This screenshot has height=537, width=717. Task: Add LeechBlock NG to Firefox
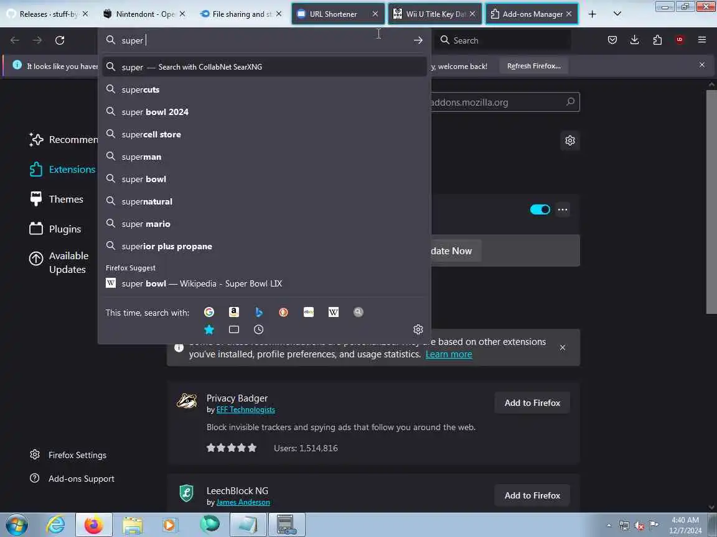coord(532,495)
